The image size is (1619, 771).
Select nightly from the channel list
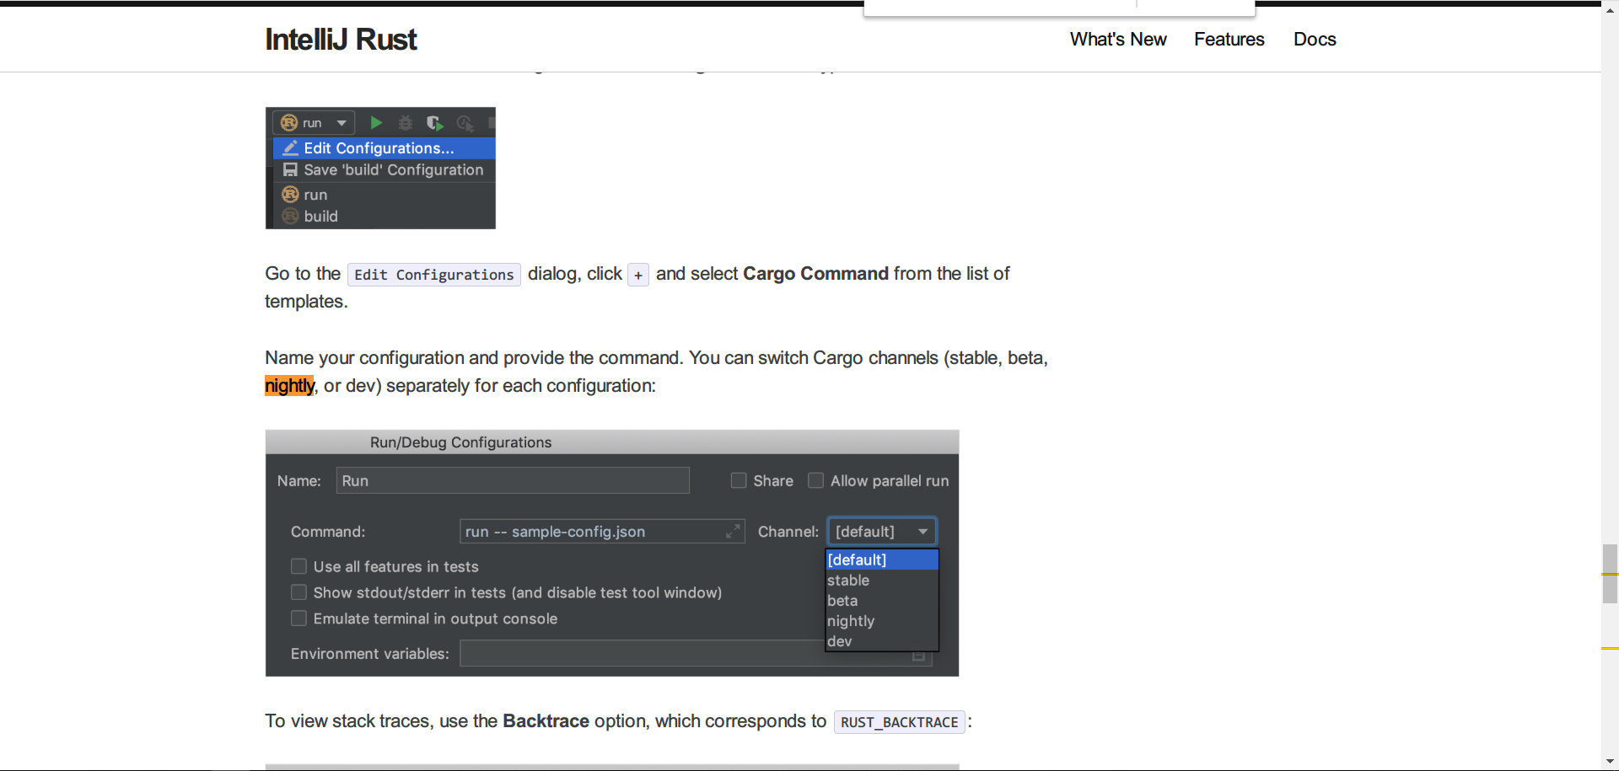[x=851, y=621]
